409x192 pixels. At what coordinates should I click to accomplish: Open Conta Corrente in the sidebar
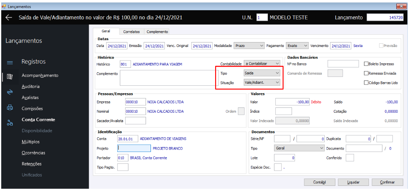click(38, 120)
